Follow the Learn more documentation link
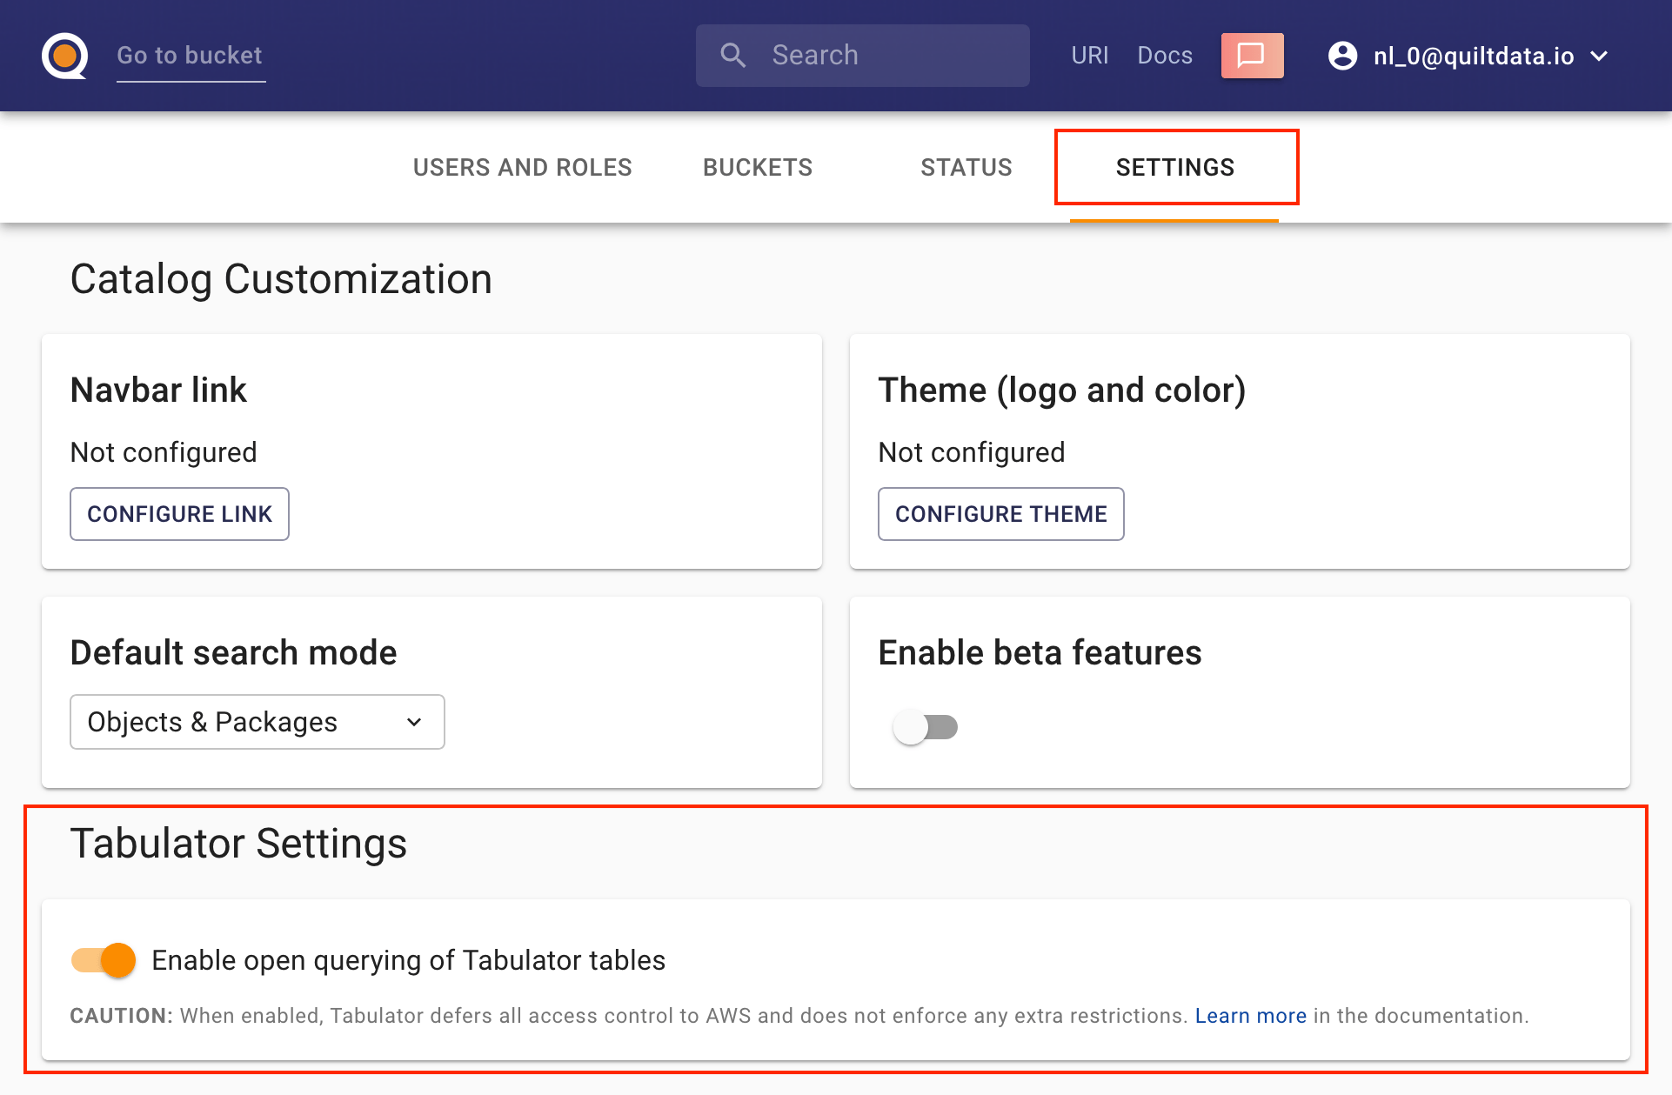The image size is (1672, 1095). pyautogui.click(x=1250, y=1016)
